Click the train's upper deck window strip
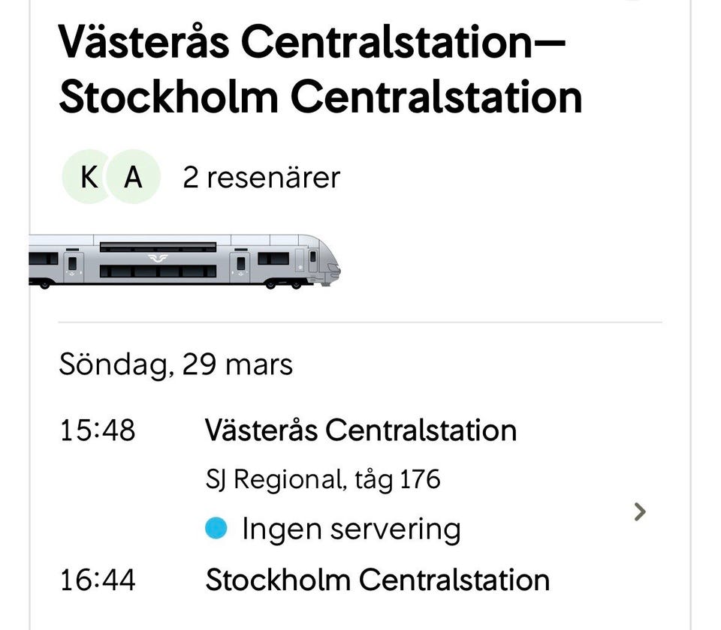721x630 pixels. (158, 246)
